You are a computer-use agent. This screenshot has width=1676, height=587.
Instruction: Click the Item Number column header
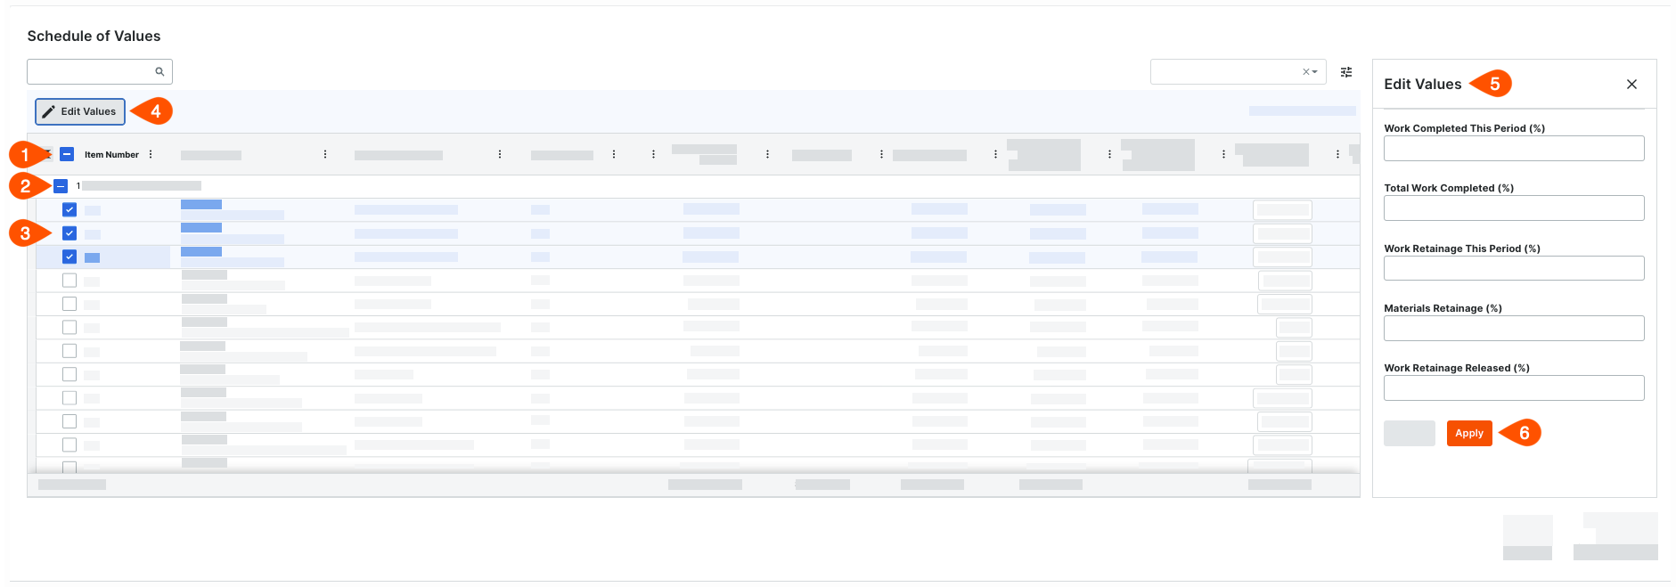click(111, 154)
